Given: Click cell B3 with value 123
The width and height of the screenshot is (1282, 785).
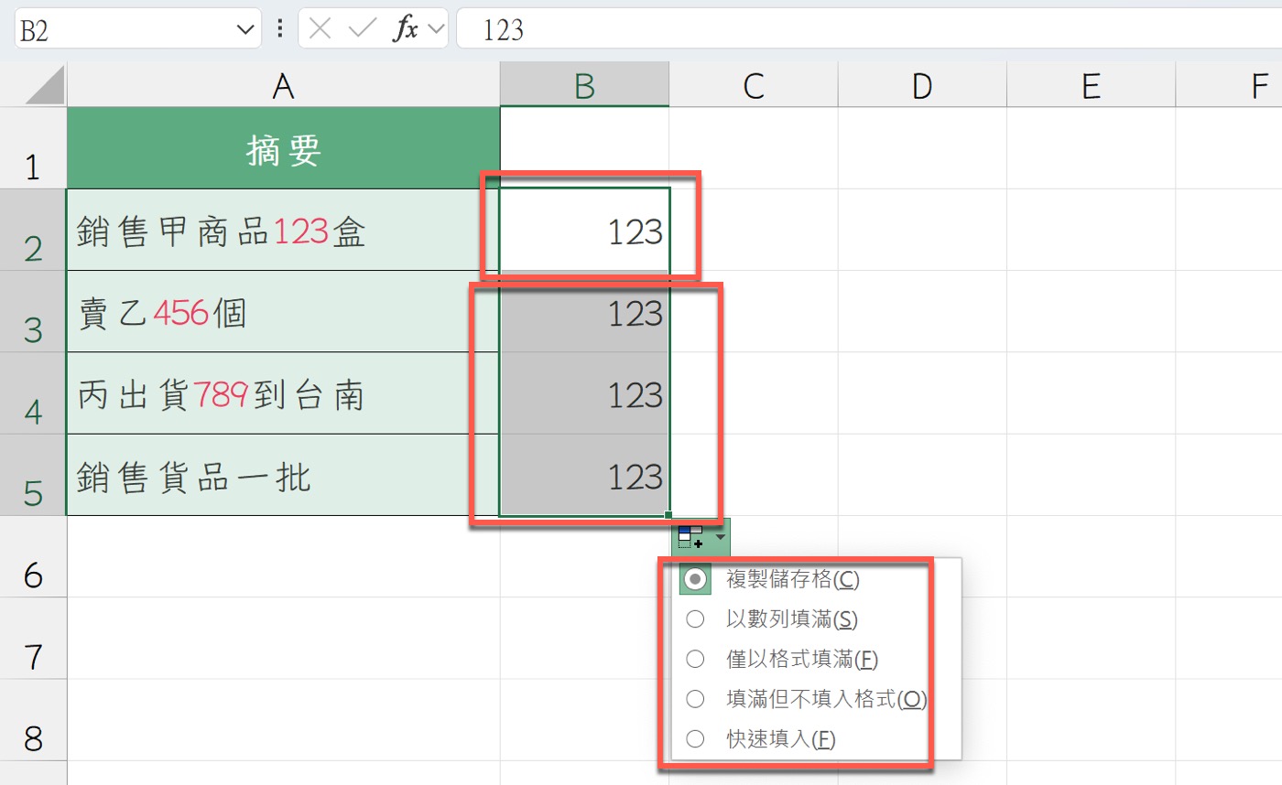Looking at the screenshot, I should [x=584, y=311].
